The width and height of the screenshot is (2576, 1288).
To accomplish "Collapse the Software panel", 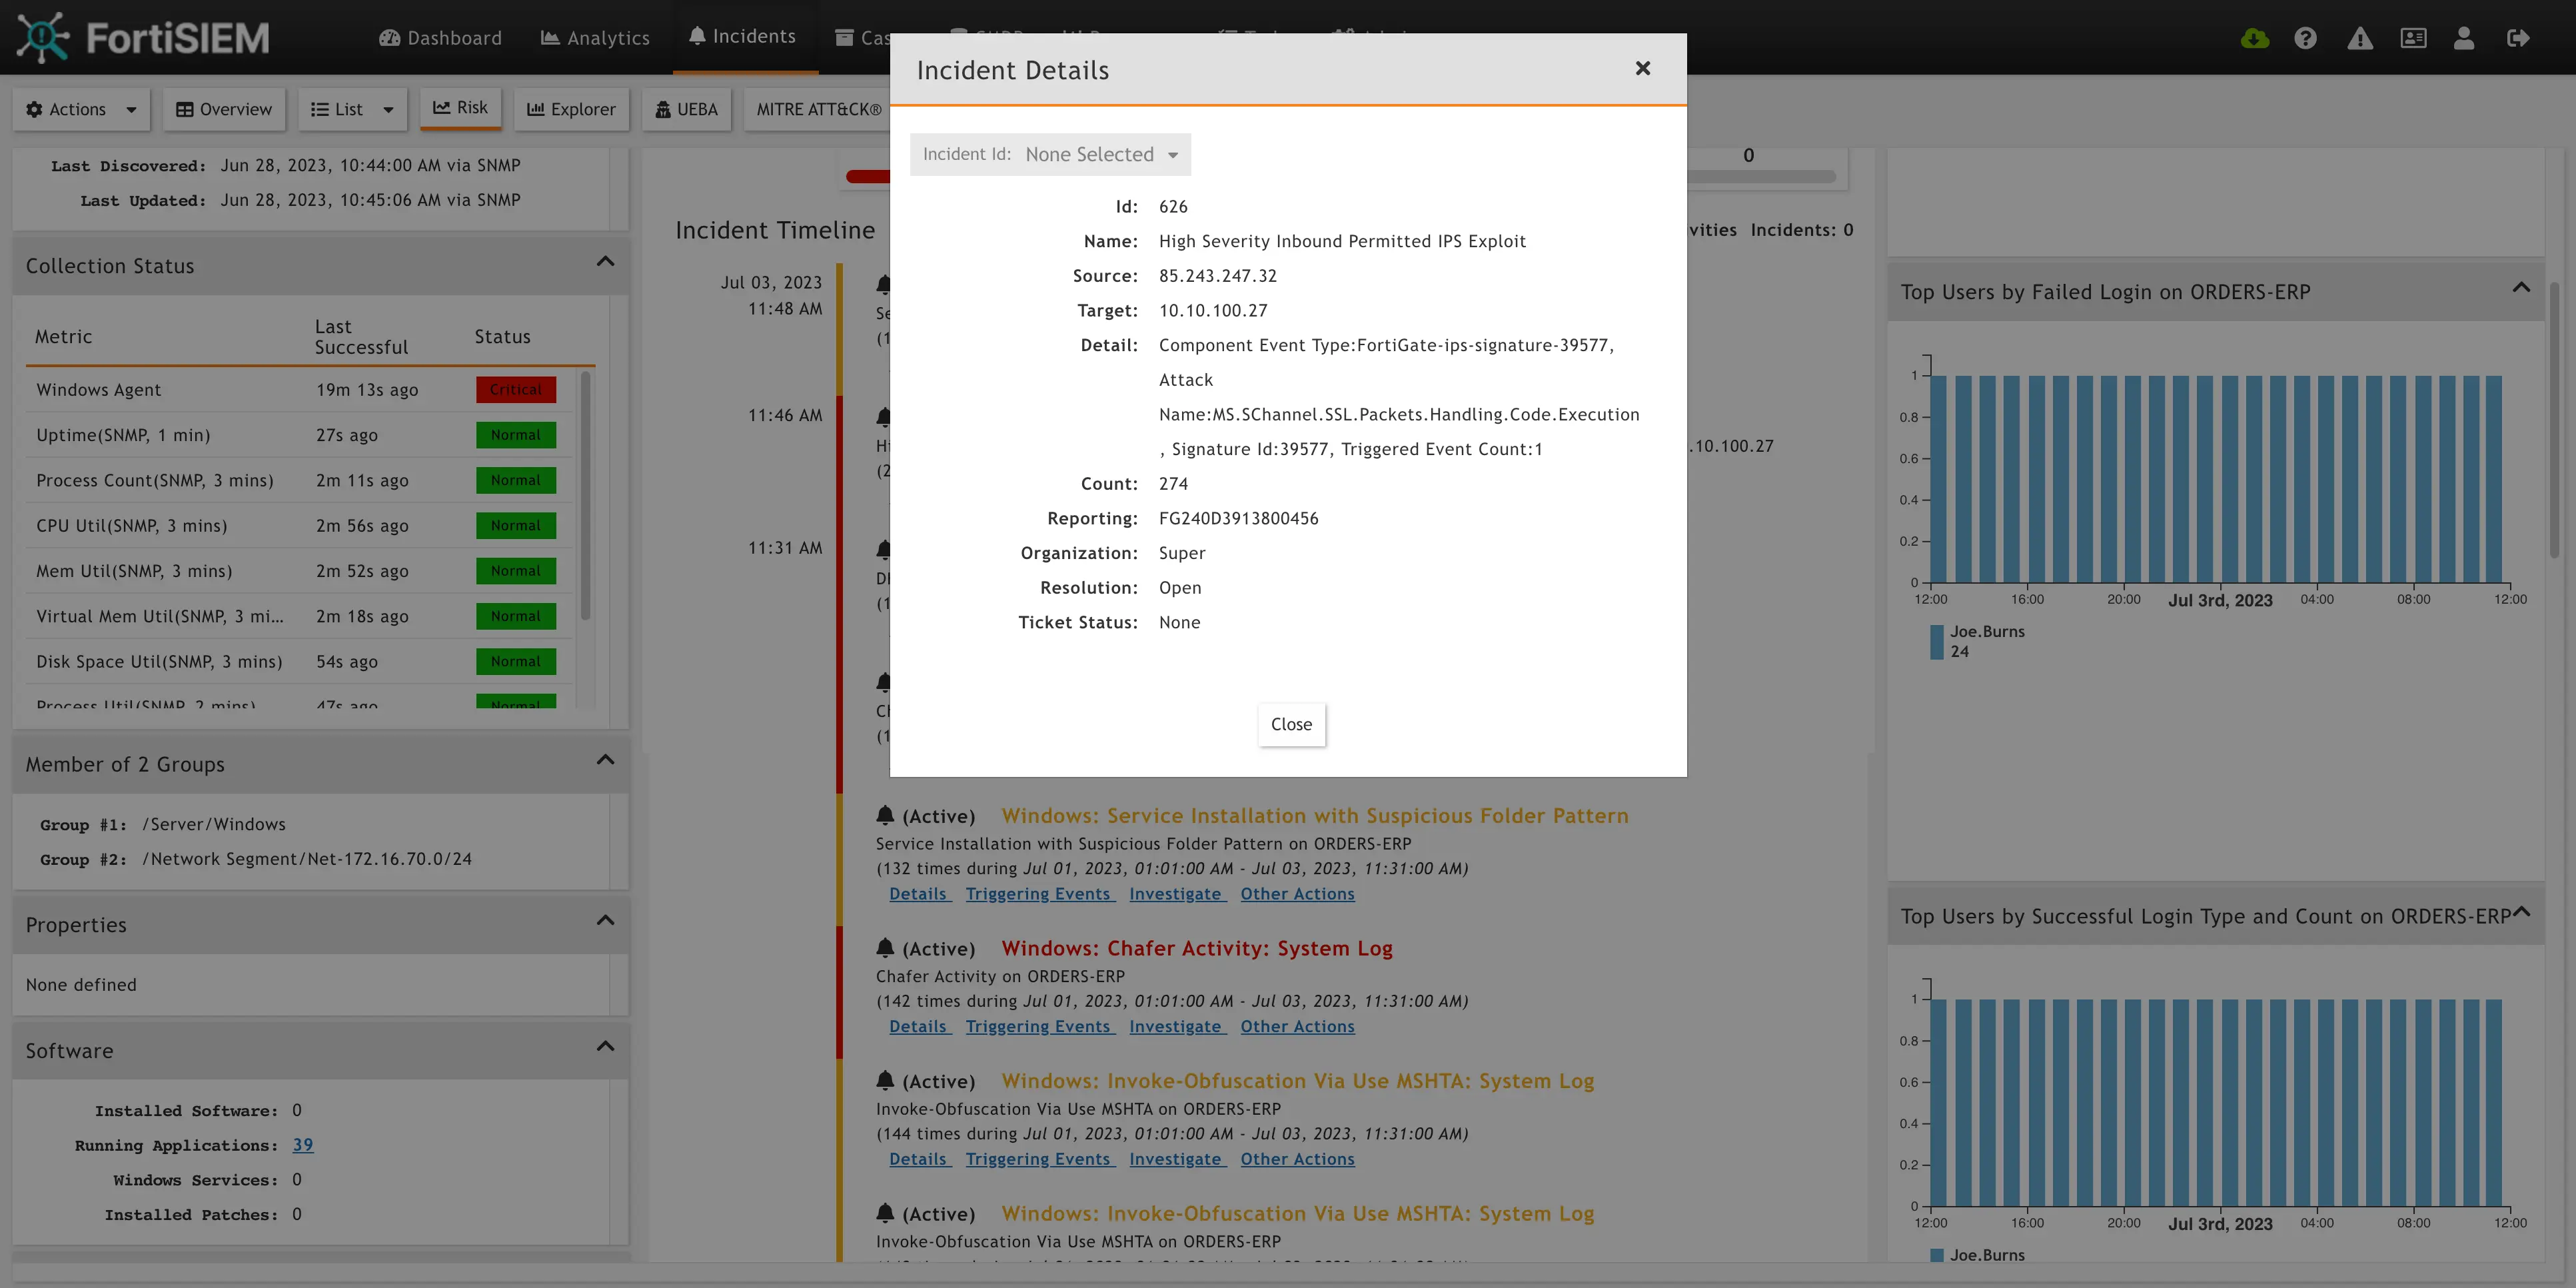I will (x=605, y=1046).
